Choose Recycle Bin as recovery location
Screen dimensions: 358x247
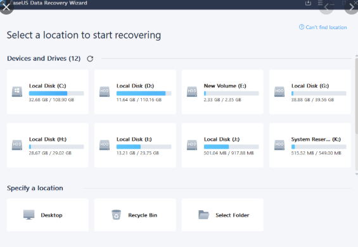(135, 215)
